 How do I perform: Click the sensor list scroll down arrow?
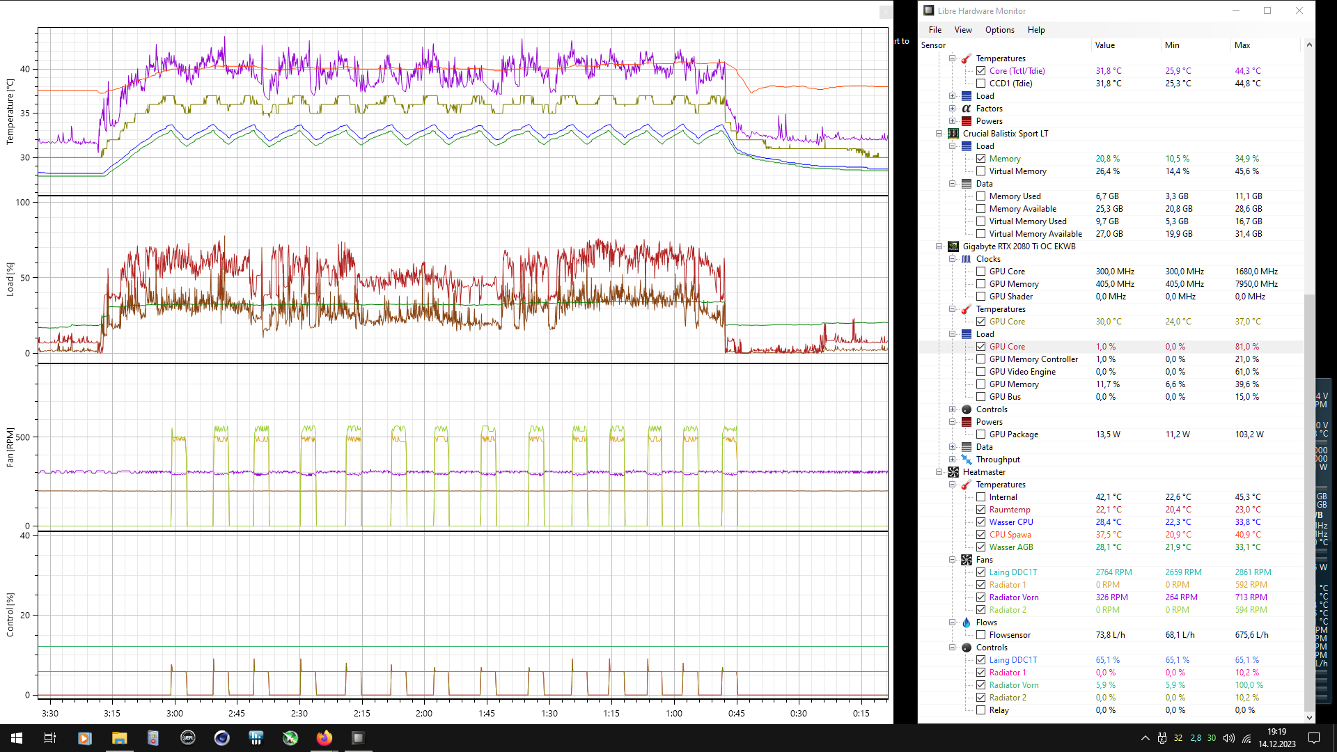tap(1309, 717)
